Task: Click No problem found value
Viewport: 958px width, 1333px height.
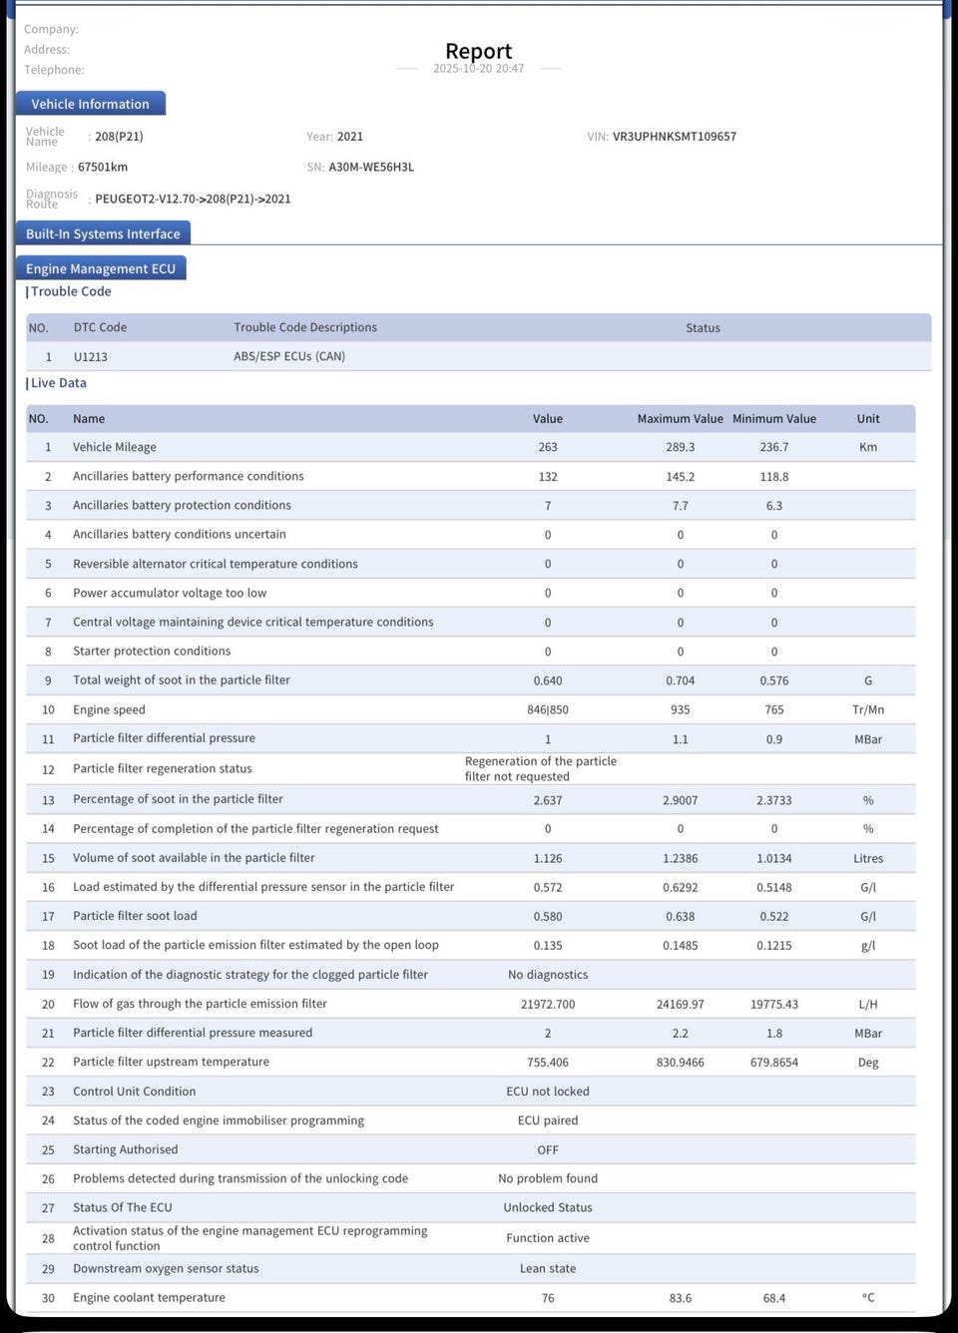Action: coord(548,1178)
